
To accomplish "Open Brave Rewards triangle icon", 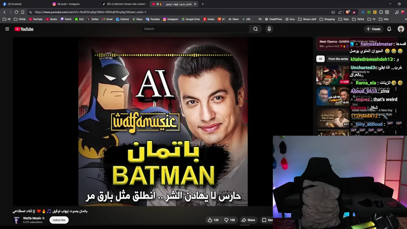I will [x=354, y=12].
